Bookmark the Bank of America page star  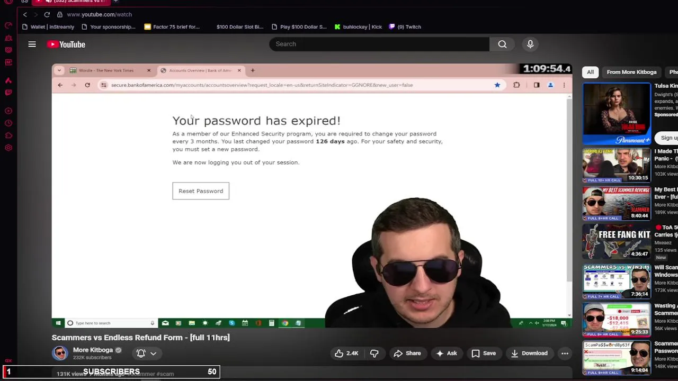pos(497,85)
